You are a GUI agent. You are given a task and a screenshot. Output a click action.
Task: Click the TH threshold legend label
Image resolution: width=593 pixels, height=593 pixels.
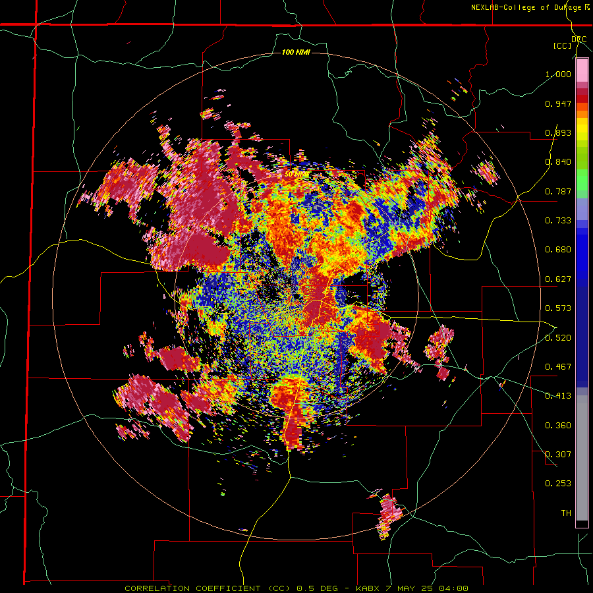click(x=566, y=513)
